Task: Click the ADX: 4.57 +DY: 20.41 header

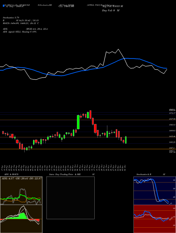Action: click(x=21, y=179)
